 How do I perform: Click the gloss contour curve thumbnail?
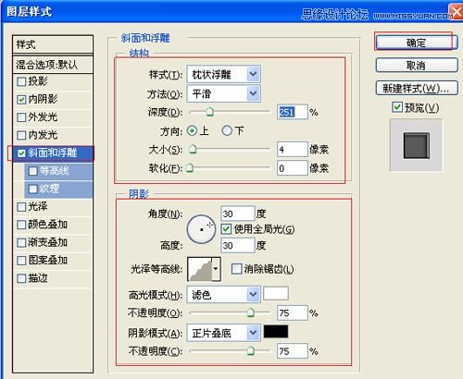(x=200, y=269)
